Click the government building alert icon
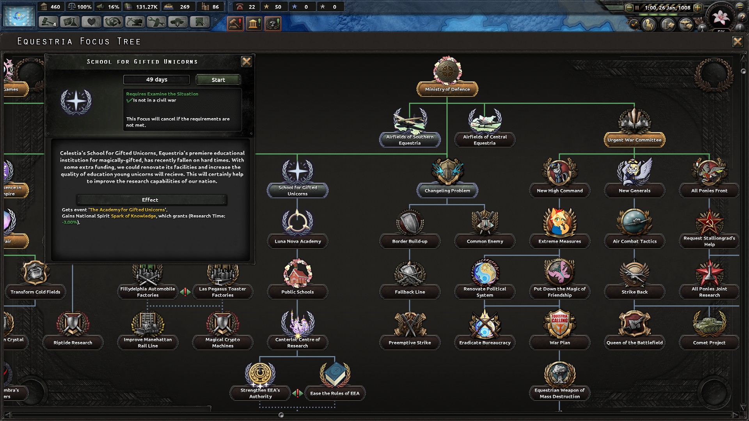 click(254, 24)
